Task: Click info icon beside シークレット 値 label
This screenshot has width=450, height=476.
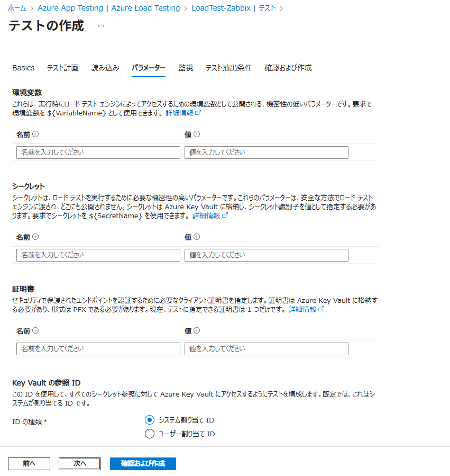Action: [x=197, y=237]
